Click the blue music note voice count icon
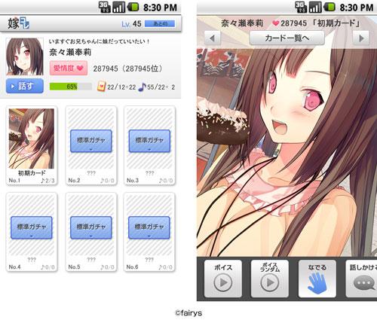 coord(142,87)
